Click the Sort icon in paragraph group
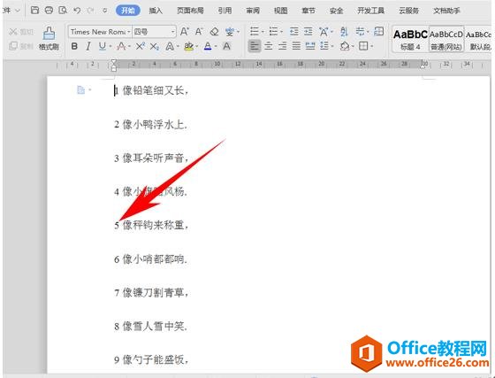The height and width of the screenshot is (378, 495). coord(344,31)
